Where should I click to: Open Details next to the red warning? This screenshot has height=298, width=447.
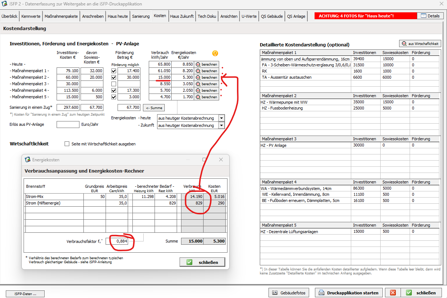tap(430, 16)
